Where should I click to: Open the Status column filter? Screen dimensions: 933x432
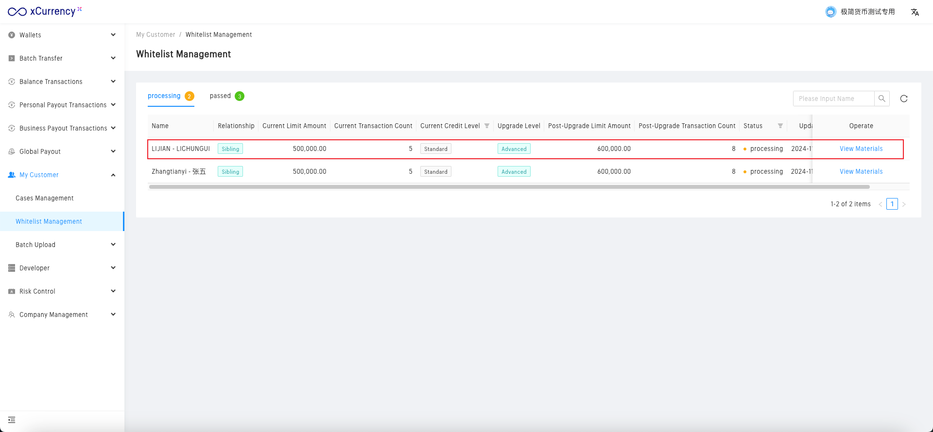(x=780, y=126)
